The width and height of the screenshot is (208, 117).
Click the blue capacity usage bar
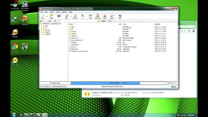(x=105, y=83)
